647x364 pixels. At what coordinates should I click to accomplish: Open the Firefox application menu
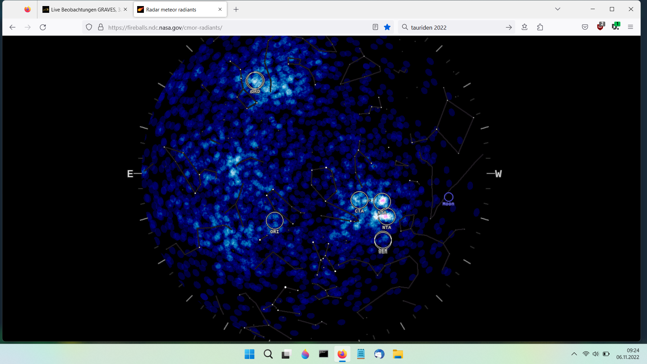click(630, 27)
